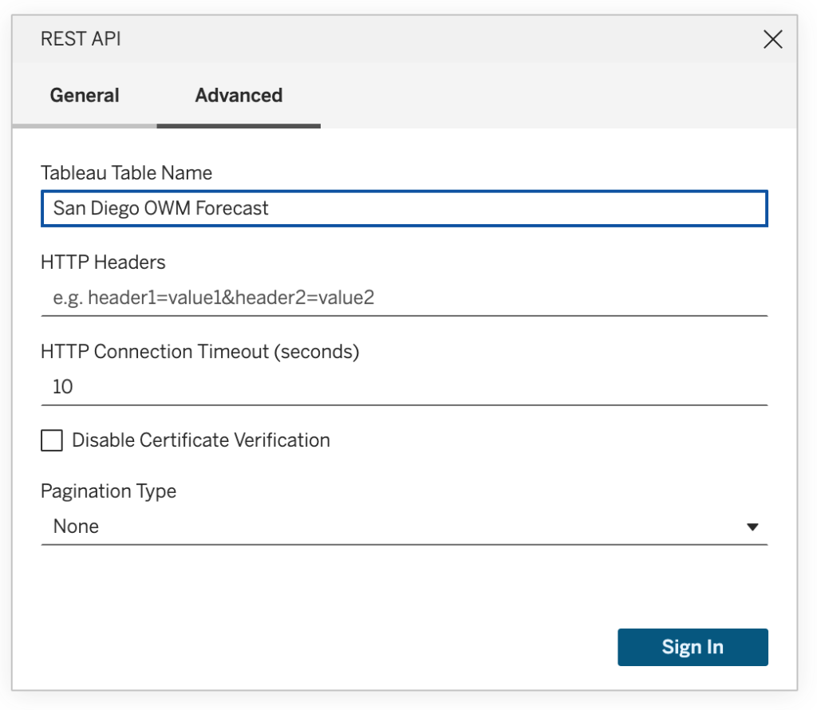The image size is (817, 710).
Task: Click the REST API dialog title
Action: point(81,39)
